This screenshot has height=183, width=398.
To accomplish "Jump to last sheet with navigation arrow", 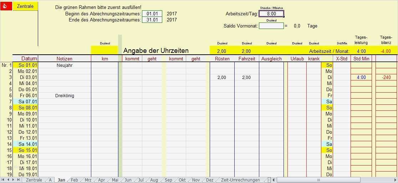I will tap(19, 180).
